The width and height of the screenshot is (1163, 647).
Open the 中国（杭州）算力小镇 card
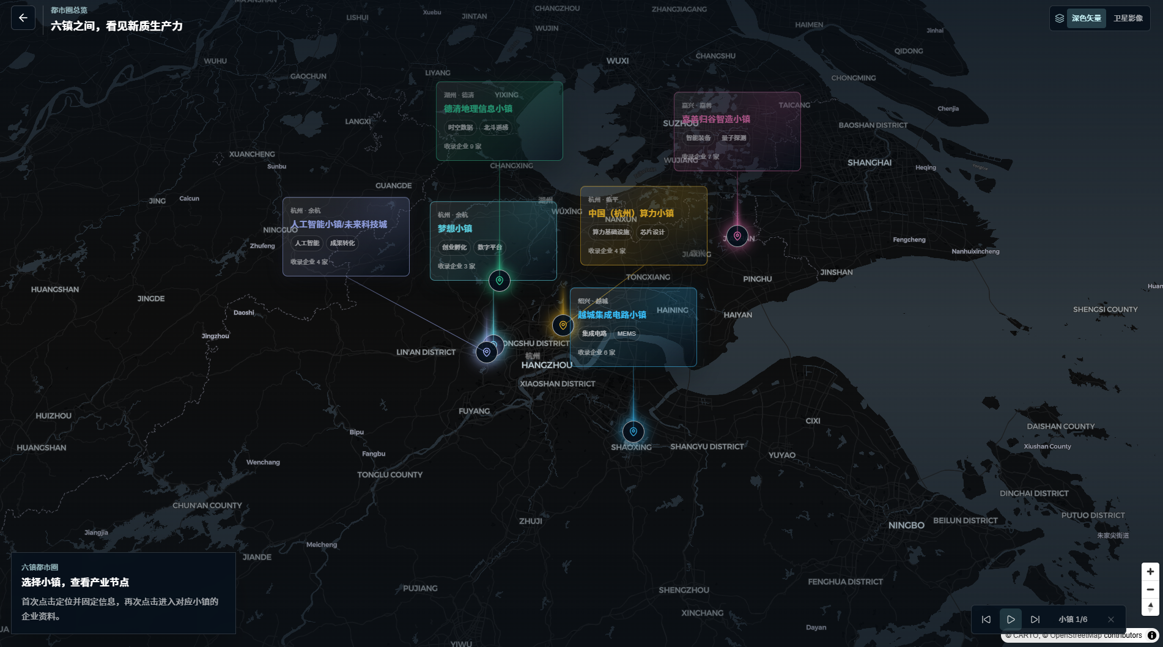[644, 226]
